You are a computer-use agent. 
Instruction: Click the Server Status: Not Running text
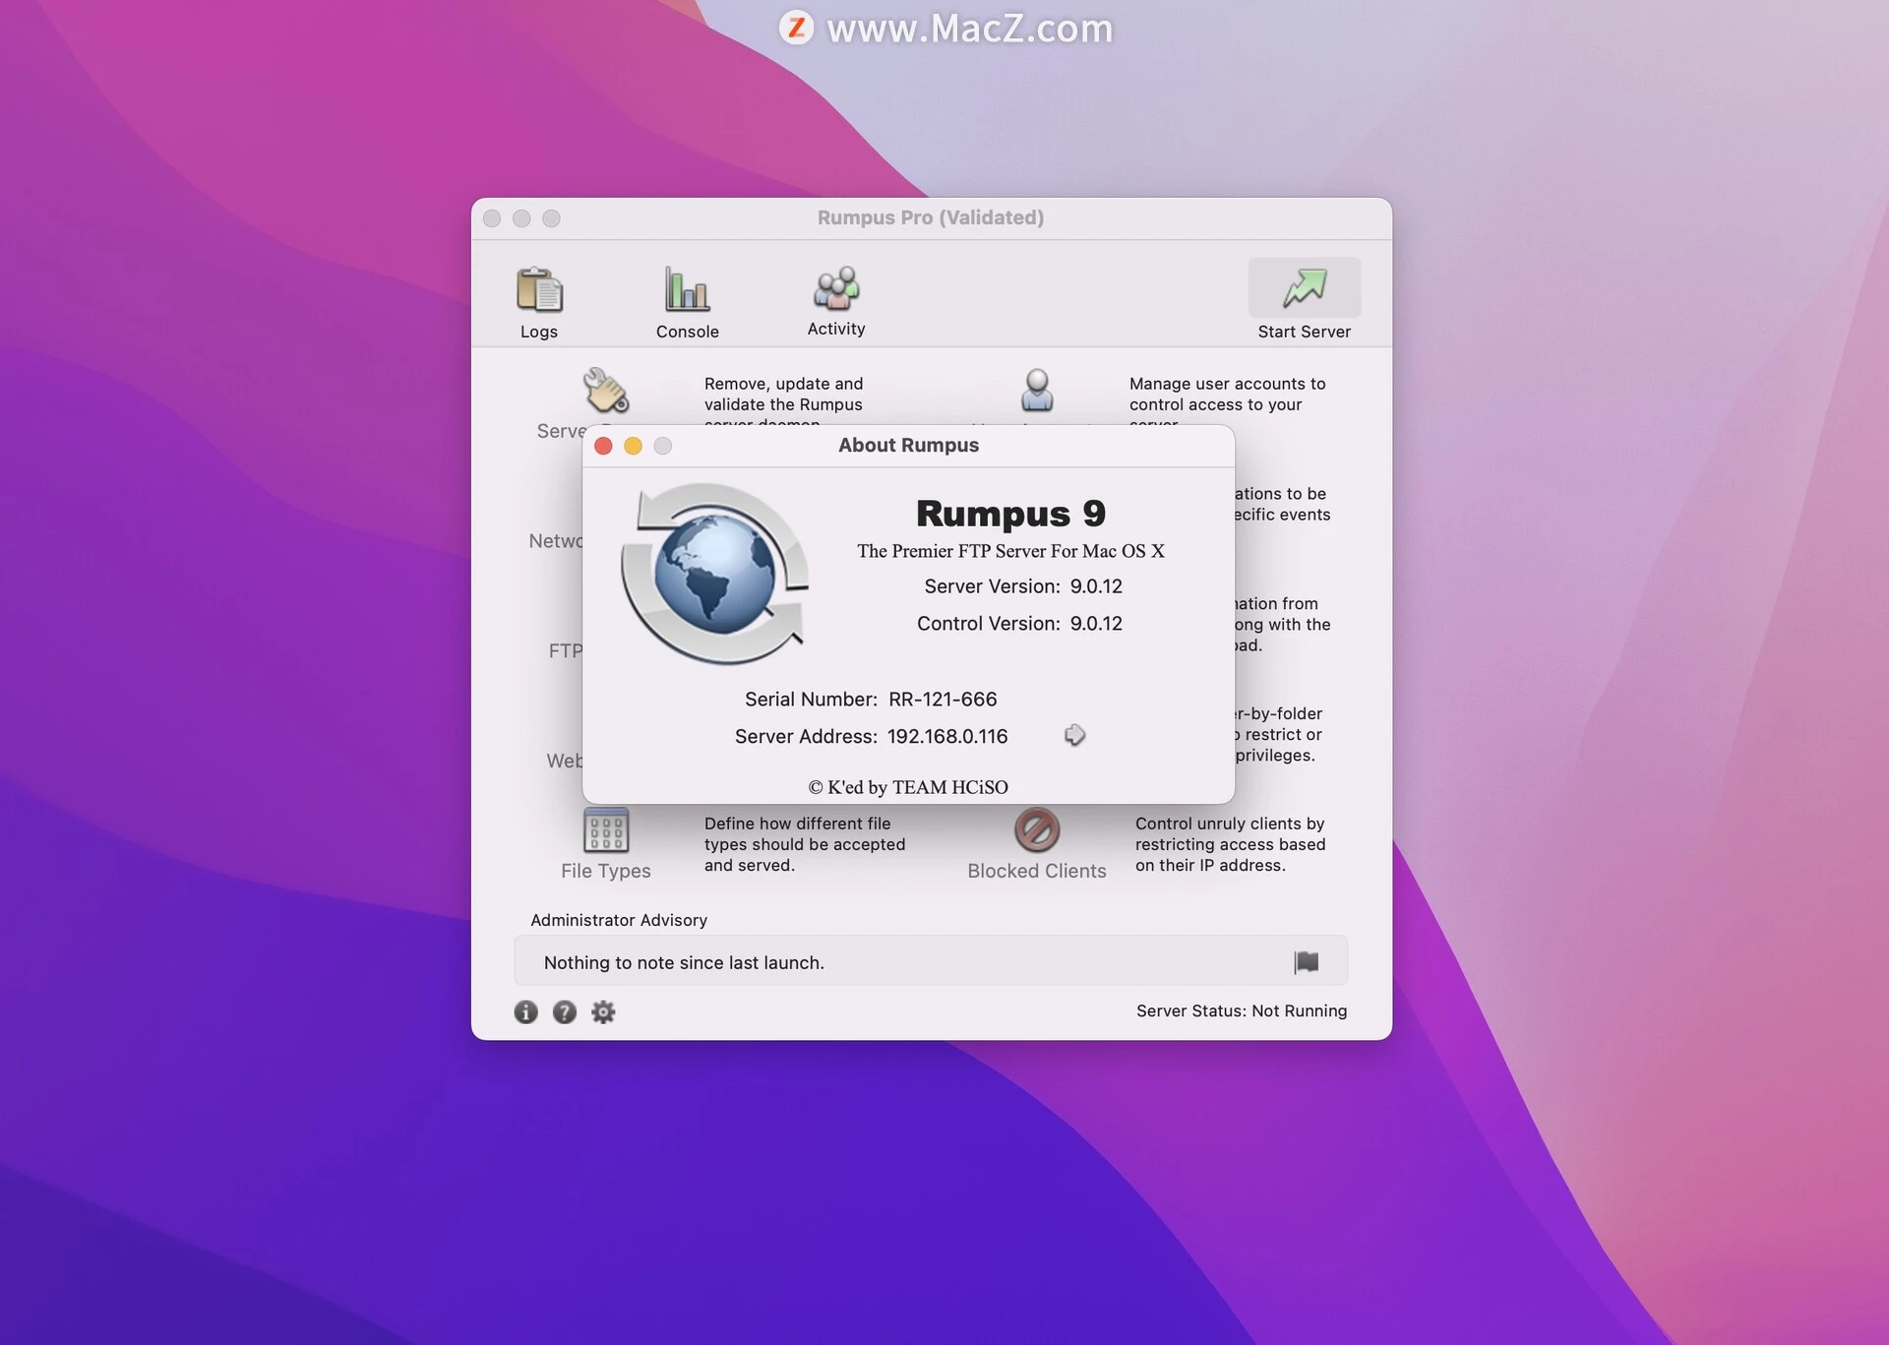1242,1010
